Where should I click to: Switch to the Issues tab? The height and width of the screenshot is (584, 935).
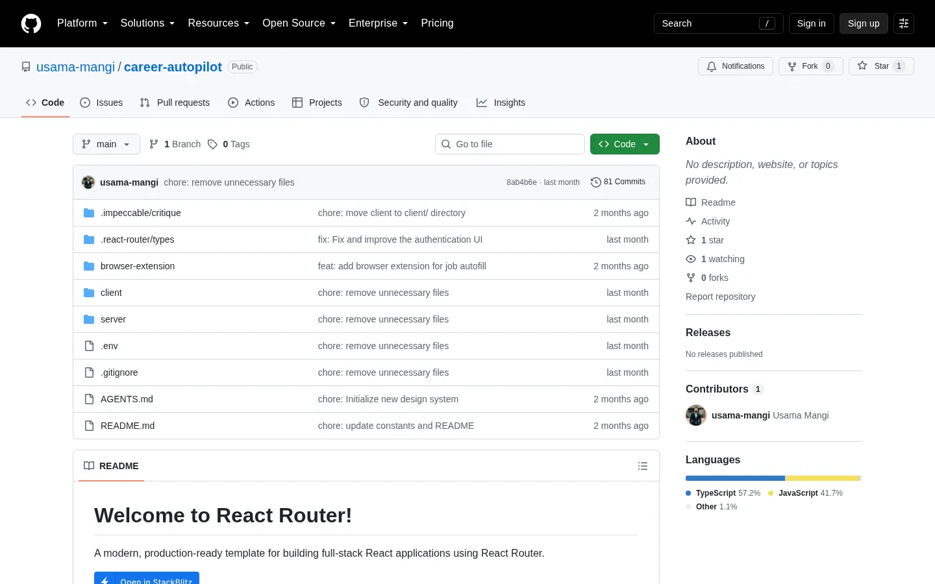tap(101, 103)
